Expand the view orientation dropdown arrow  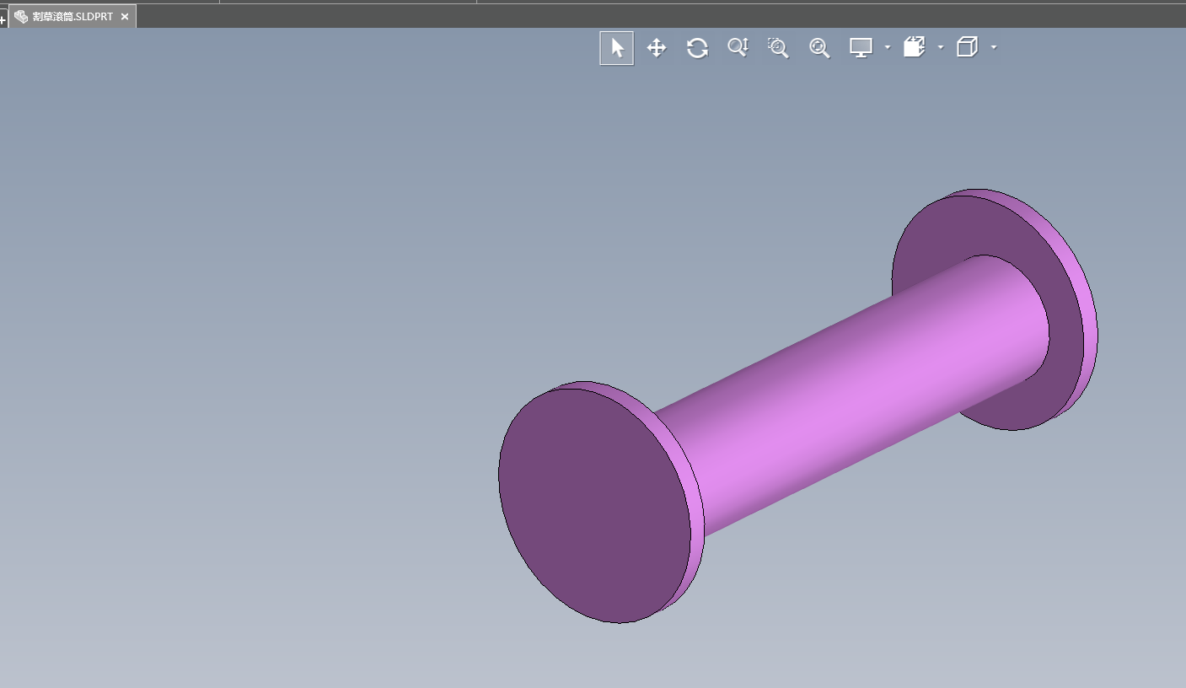pos(994,48)
